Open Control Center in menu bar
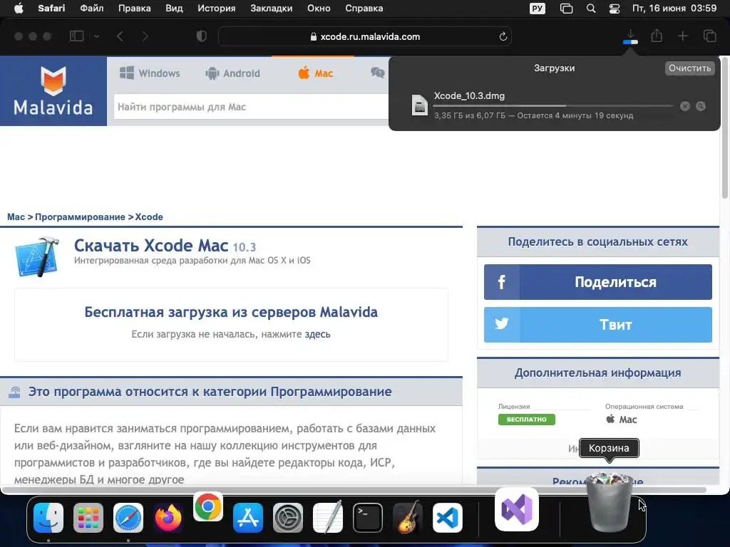 [x=615, y=9]
